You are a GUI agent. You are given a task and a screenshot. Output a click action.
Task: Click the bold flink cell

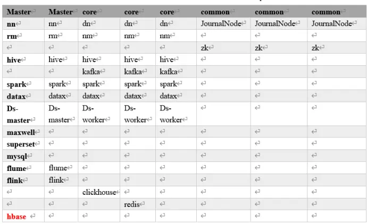[23, 180]
